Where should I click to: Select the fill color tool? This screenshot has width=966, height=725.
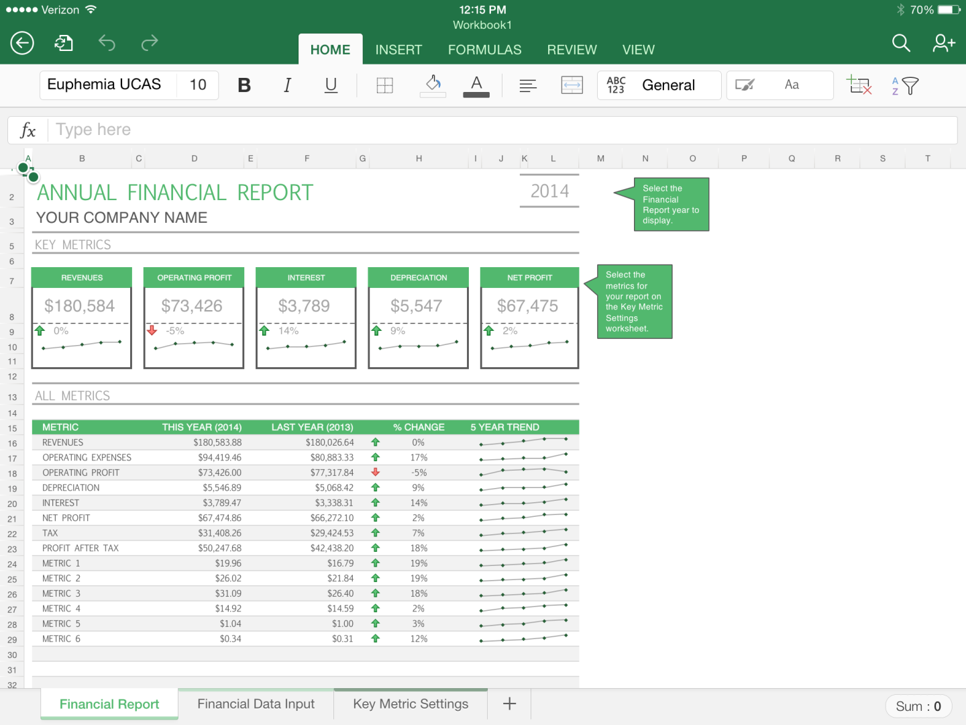tap(433, 85)
